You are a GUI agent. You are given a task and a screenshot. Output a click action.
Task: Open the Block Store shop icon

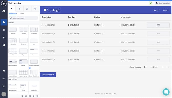pyautogui.click(x=4, y=71)
